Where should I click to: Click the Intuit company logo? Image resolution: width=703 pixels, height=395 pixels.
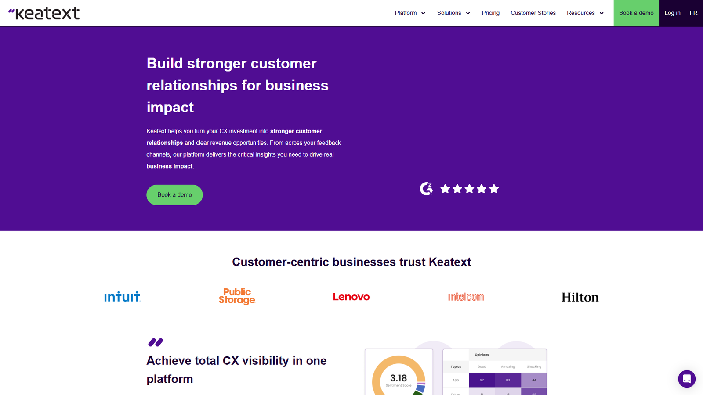coord(122,297)
